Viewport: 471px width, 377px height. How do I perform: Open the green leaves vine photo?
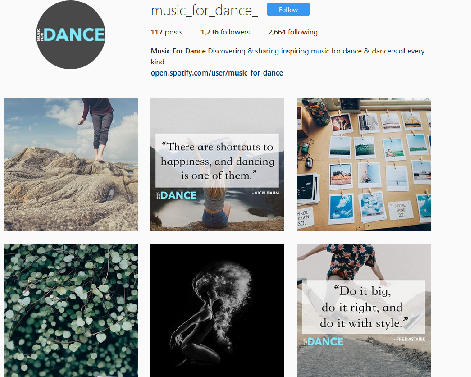coord(71,311)
